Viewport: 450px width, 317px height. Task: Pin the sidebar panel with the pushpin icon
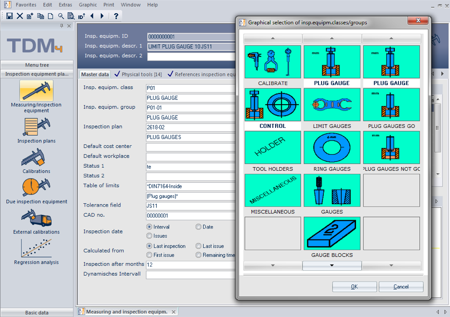point(61,26)
